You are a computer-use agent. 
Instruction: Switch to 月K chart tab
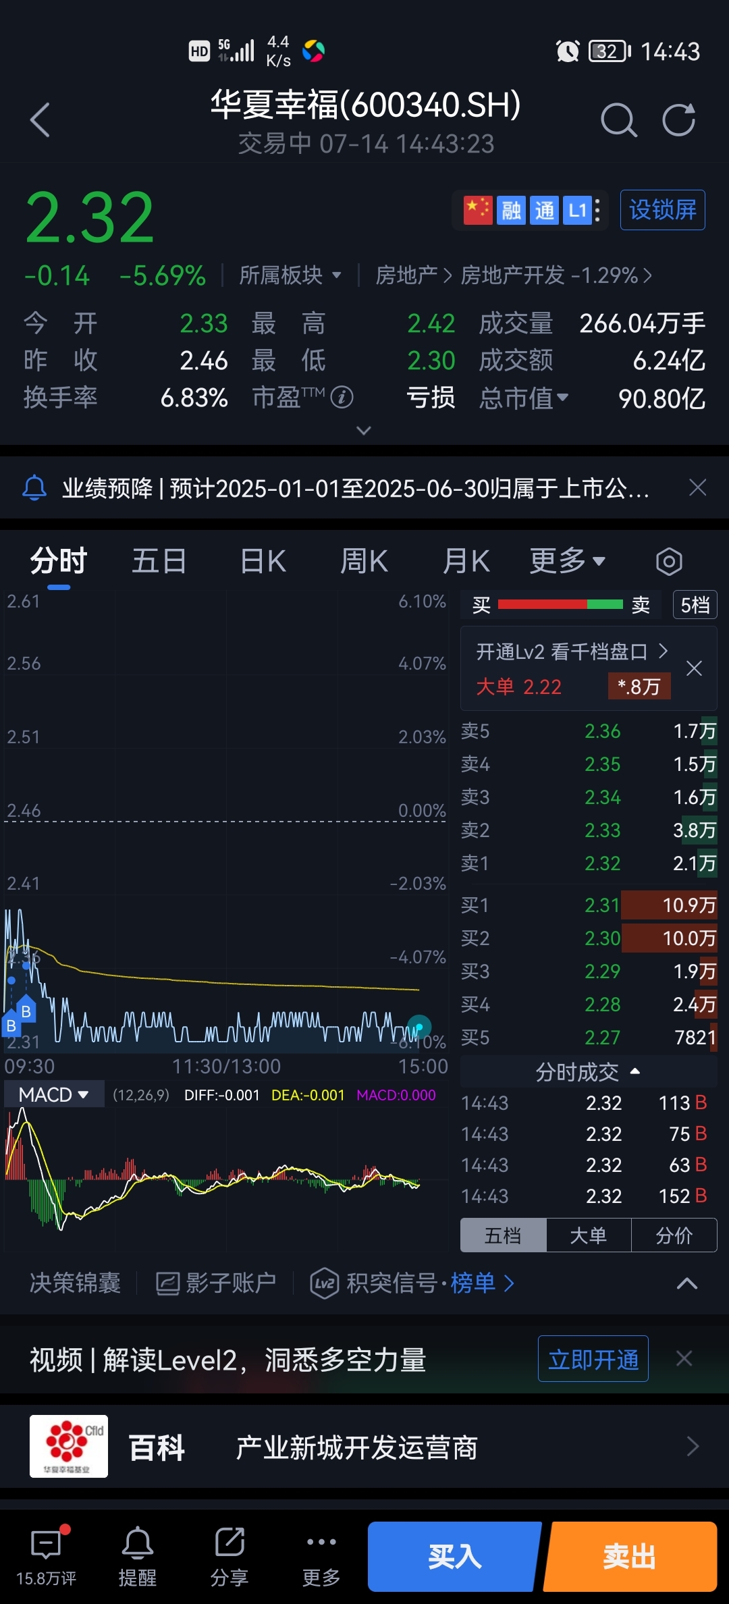[x=466, y=561]
